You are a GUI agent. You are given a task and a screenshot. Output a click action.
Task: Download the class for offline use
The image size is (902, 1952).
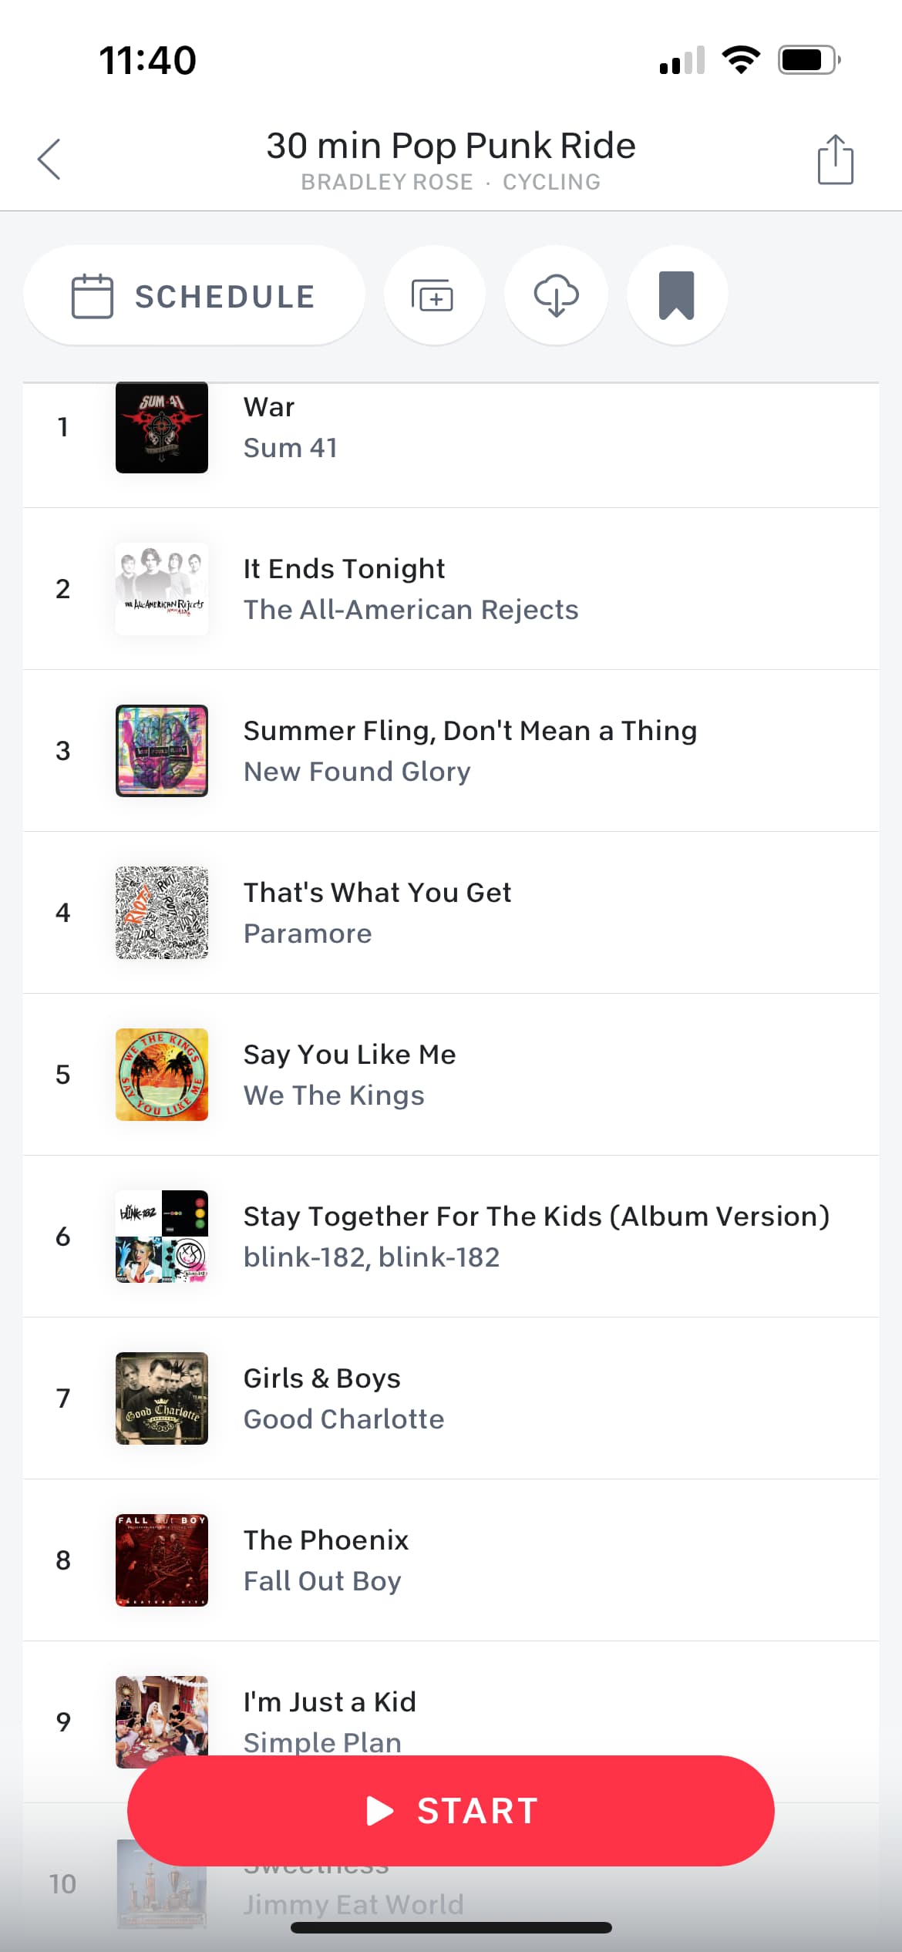(556, 295)
